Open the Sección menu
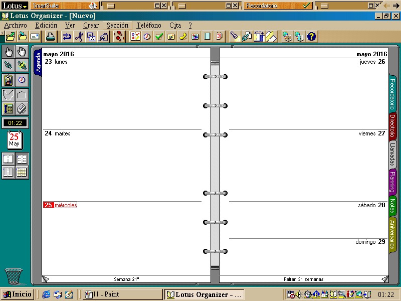 tap(117, 26)
